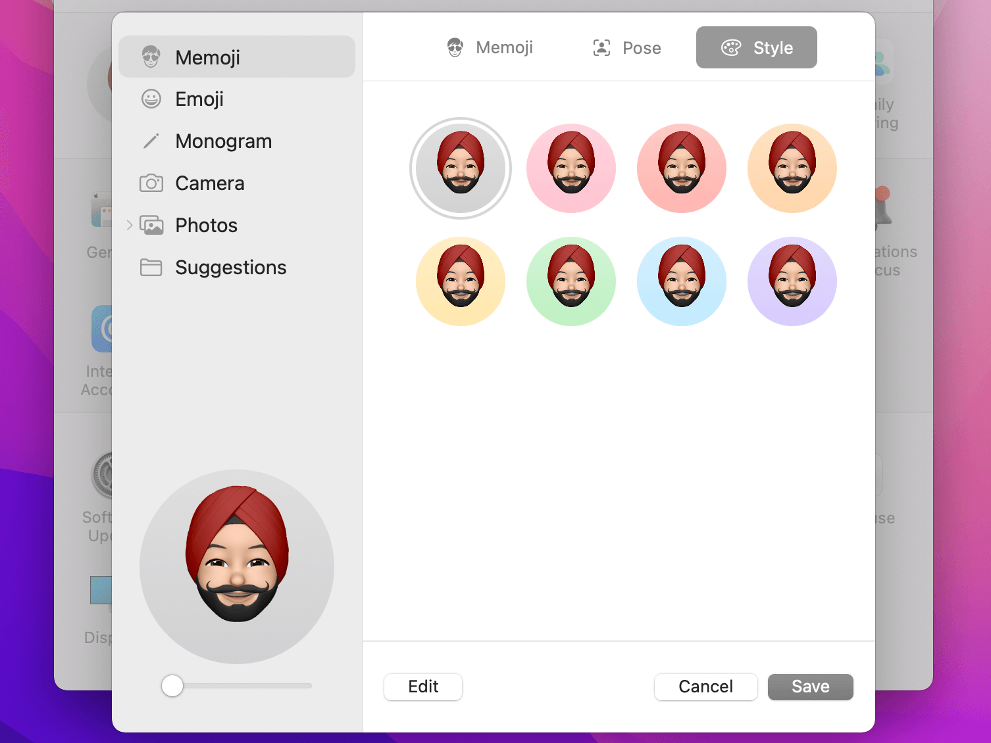Select the Emoji smiley icon in the sidebar

[152, 99]
